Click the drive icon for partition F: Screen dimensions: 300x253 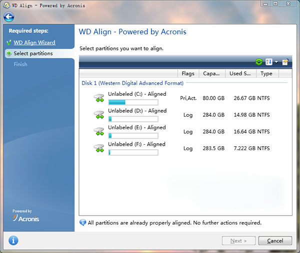point(99,148)
